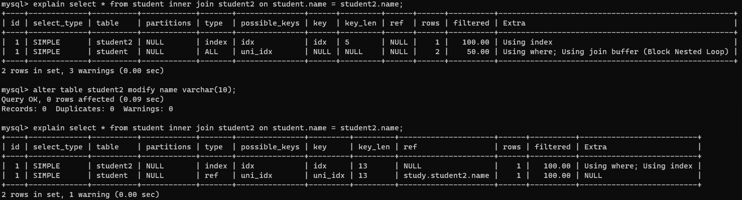Click the first explain select command line
Image resolution: width=742 pixels, height=200 pixels.
coord(202,5)
